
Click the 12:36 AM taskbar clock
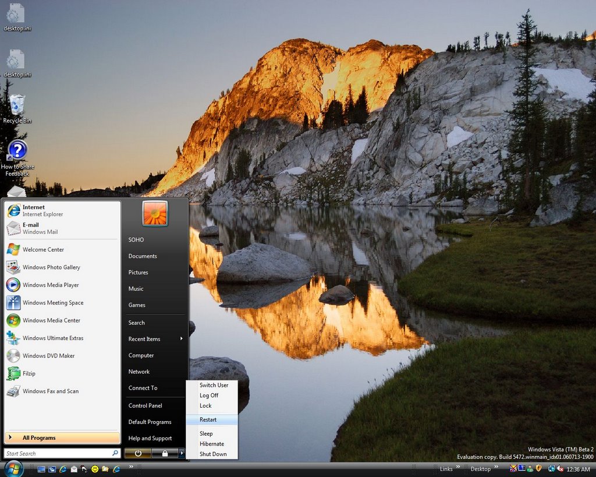pyautogui.click(x=578, y=469)
